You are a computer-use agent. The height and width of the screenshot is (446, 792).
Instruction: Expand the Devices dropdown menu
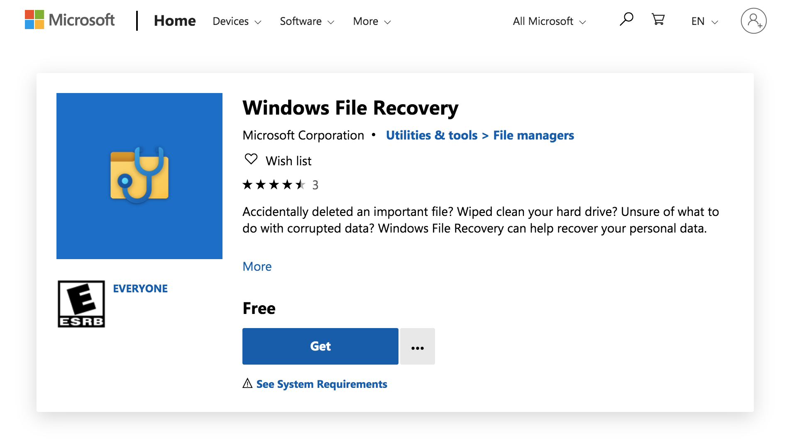(237, 21)
